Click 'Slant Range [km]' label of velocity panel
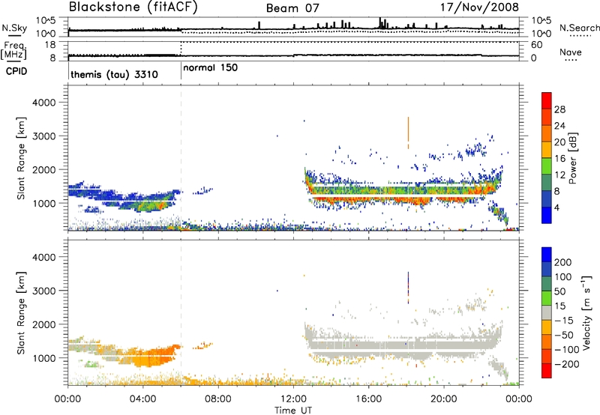Image resolution: width=600 pixels, height=415 pixels. 21,312
